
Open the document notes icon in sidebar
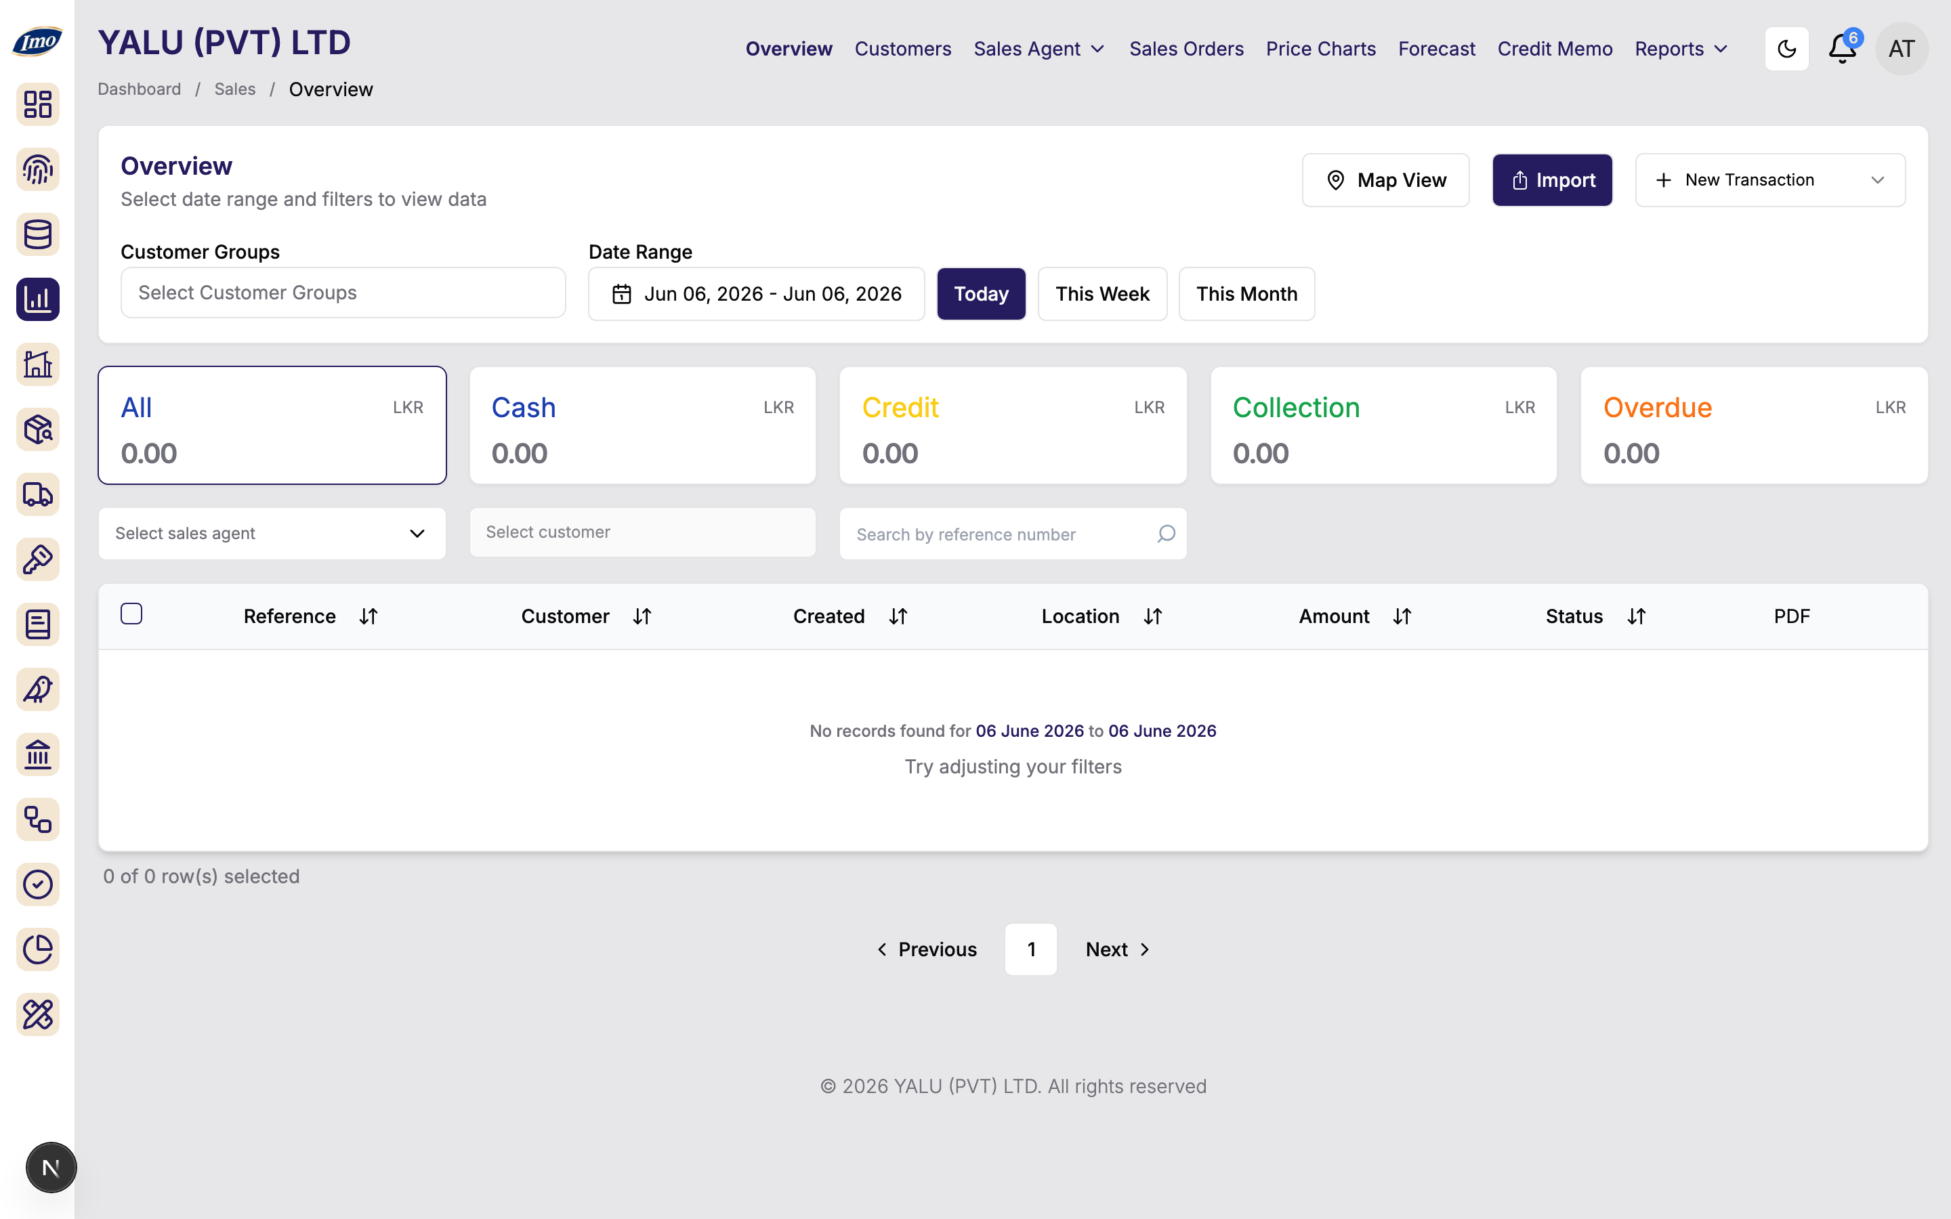[x=38, y=625]
